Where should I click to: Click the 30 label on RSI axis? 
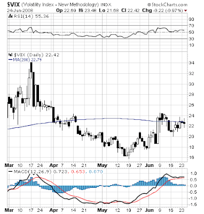coord(192,39)
